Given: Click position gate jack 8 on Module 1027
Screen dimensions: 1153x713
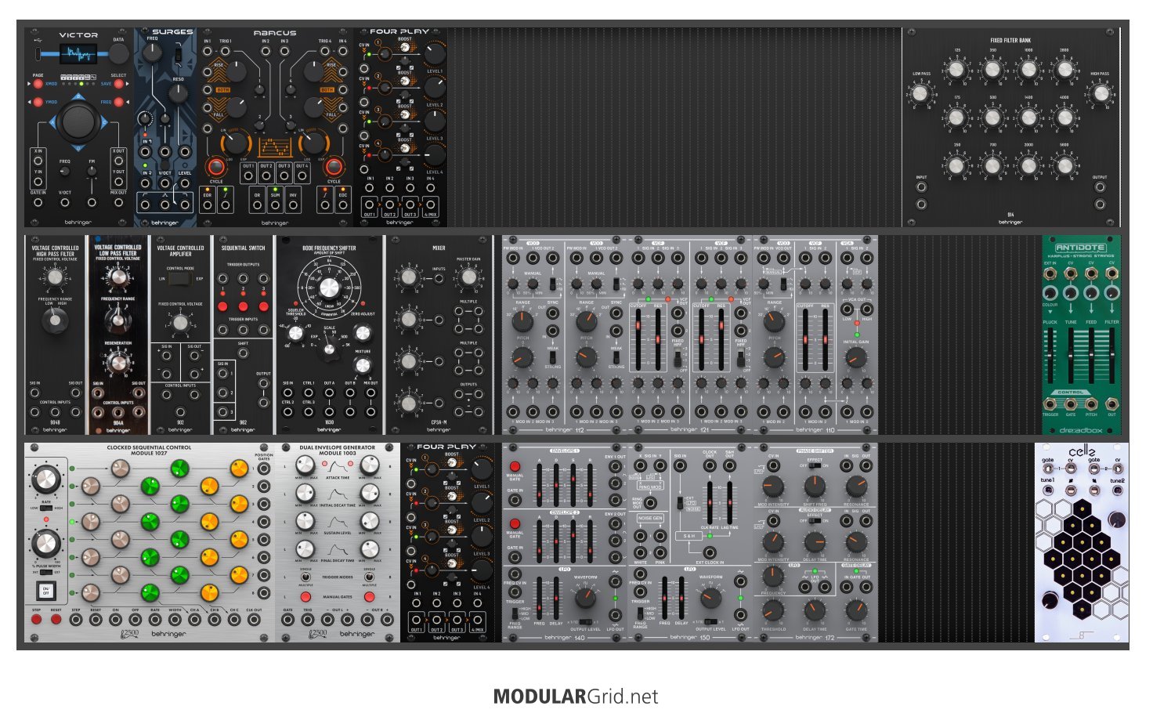Looking at the screenshot, I should (263, 594).
